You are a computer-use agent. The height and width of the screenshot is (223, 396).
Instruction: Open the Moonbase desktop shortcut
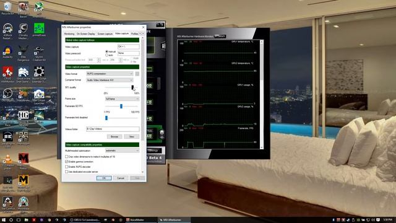24,205
